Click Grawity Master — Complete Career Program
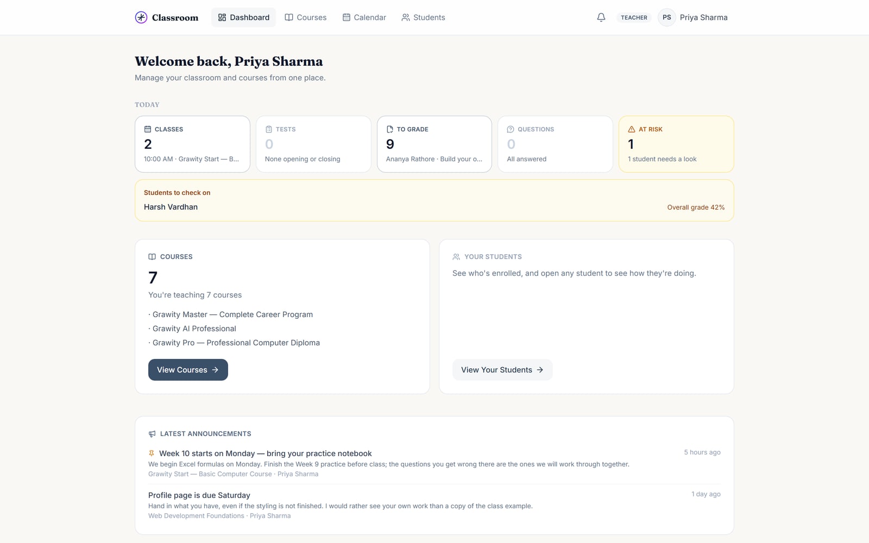 232,314
